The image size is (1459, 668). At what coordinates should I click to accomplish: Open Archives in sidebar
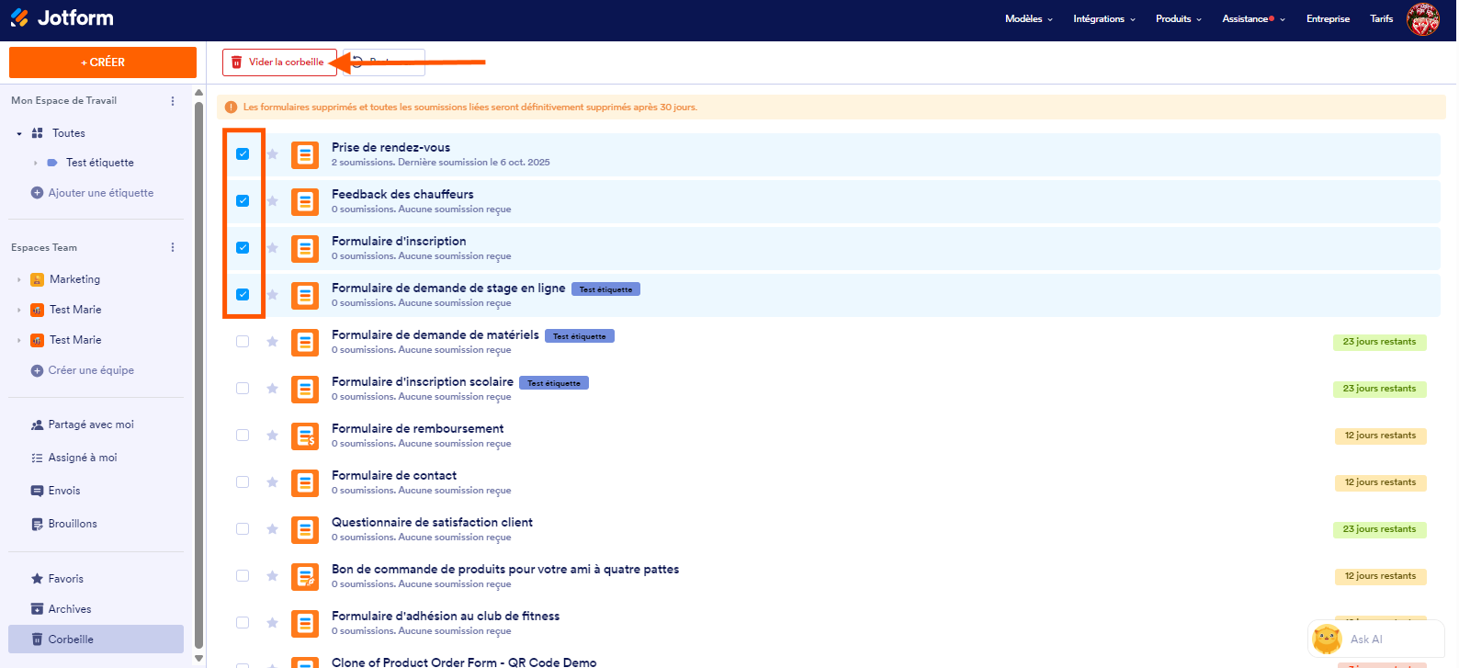tap(61, 609)
